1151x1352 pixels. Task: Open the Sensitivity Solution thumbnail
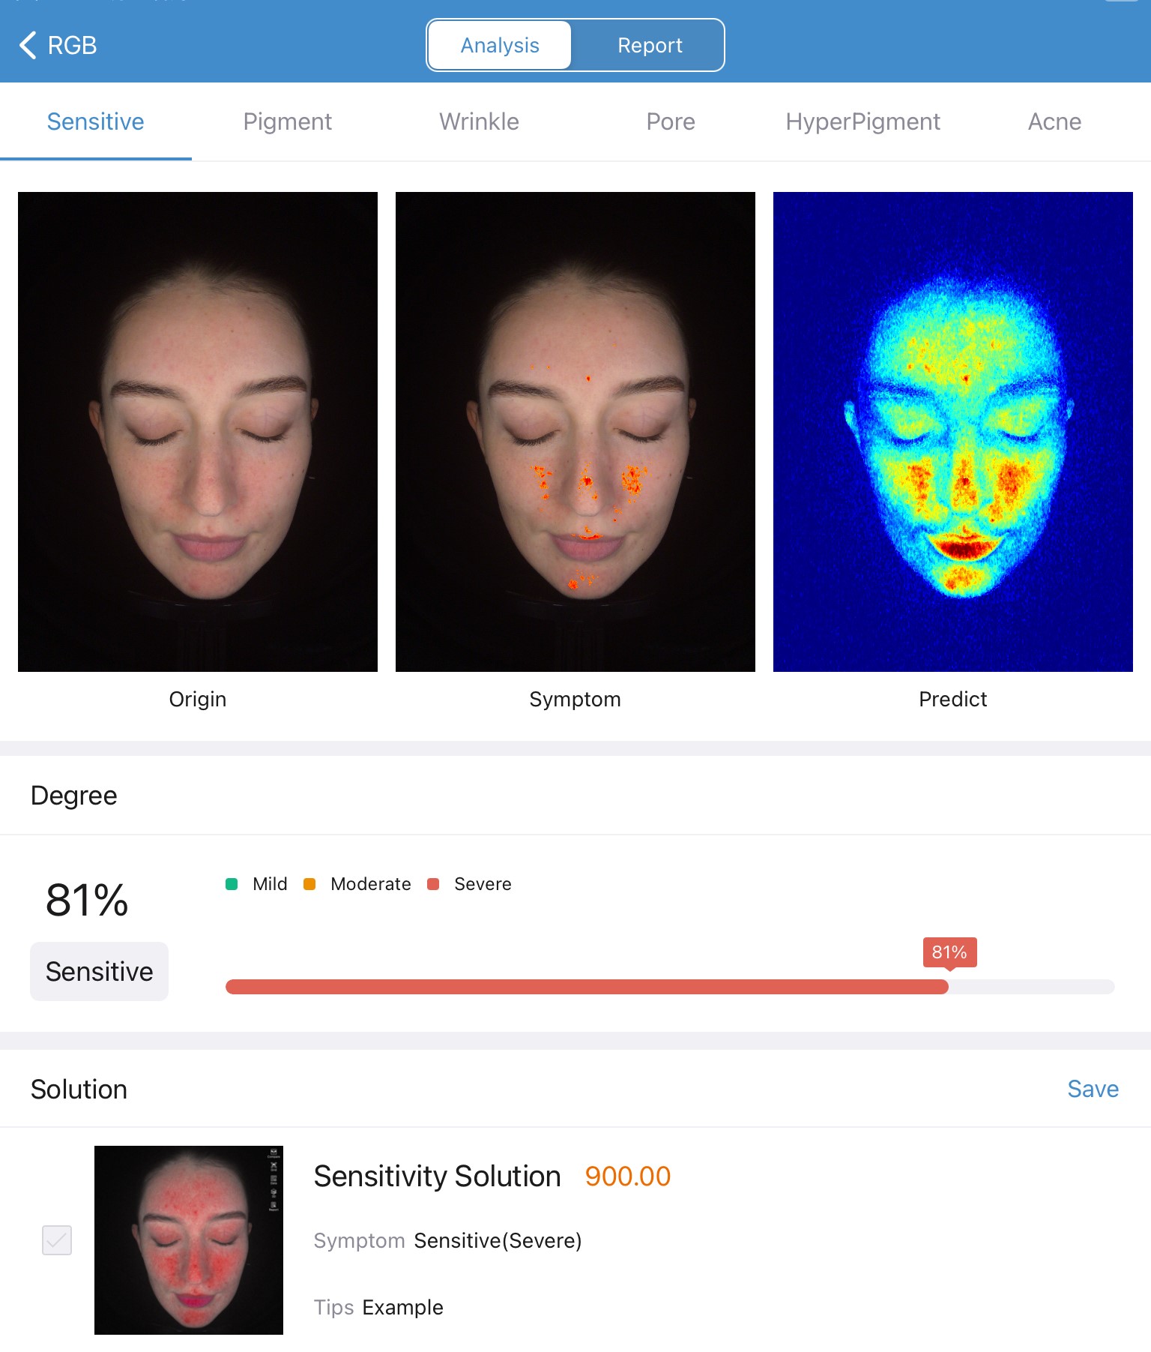point(189,1240)
